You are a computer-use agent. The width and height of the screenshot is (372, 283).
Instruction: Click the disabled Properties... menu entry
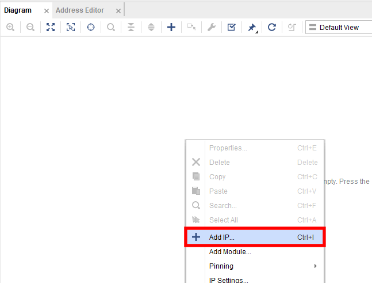(255, 148)
